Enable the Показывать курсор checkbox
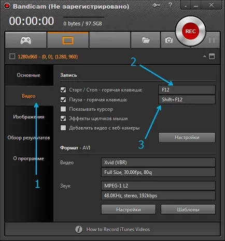 click(63, 109)
